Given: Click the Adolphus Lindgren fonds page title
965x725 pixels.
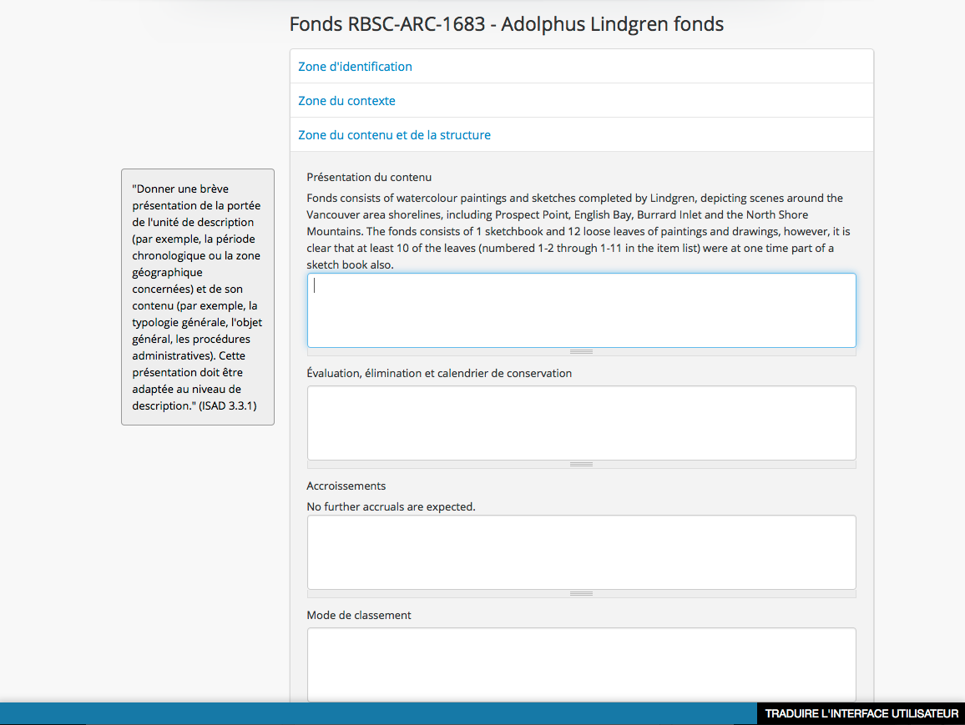Looking at the screenshot, I should pos(506,24).
